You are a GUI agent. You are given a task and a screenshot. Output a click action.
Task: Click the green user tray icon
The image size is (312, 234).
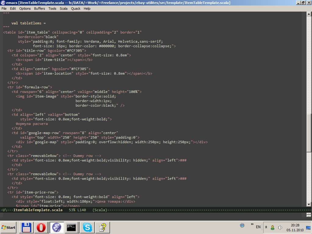272,227
